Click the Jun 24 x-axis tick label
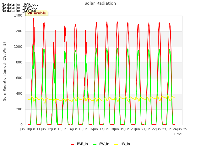 pos(172,129)
